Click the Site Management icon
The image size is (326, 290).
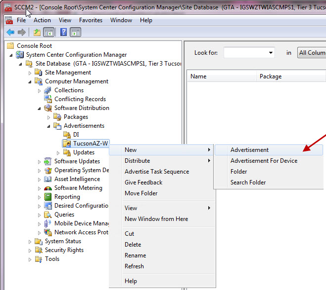point(39,72)
